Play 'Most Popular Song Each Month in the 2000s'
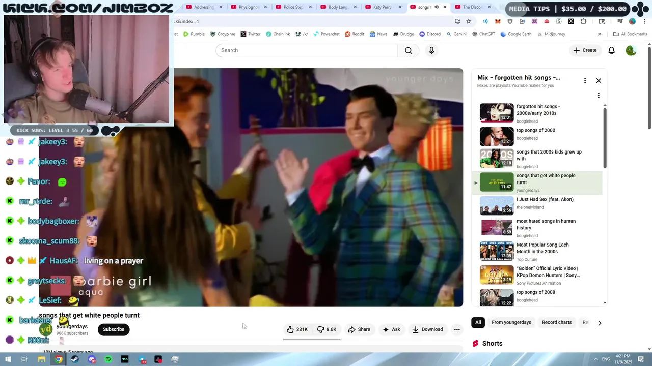Screen dimensions: 652x366 537,252
